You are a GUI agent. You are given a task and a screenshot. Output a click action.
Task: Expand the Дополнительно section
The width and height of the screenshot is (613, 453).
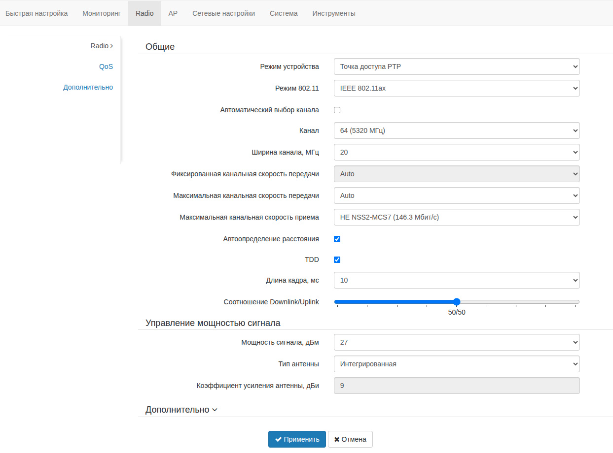point(181,410)
